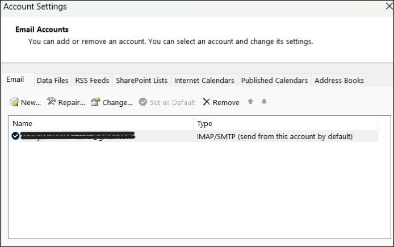394x247 pixels.
Task: Move account down with arrow icon
Action: click(x=264, y=102)
